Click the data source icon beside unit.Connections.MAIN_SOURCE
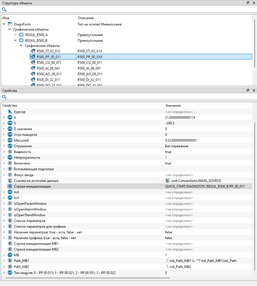 168,180
